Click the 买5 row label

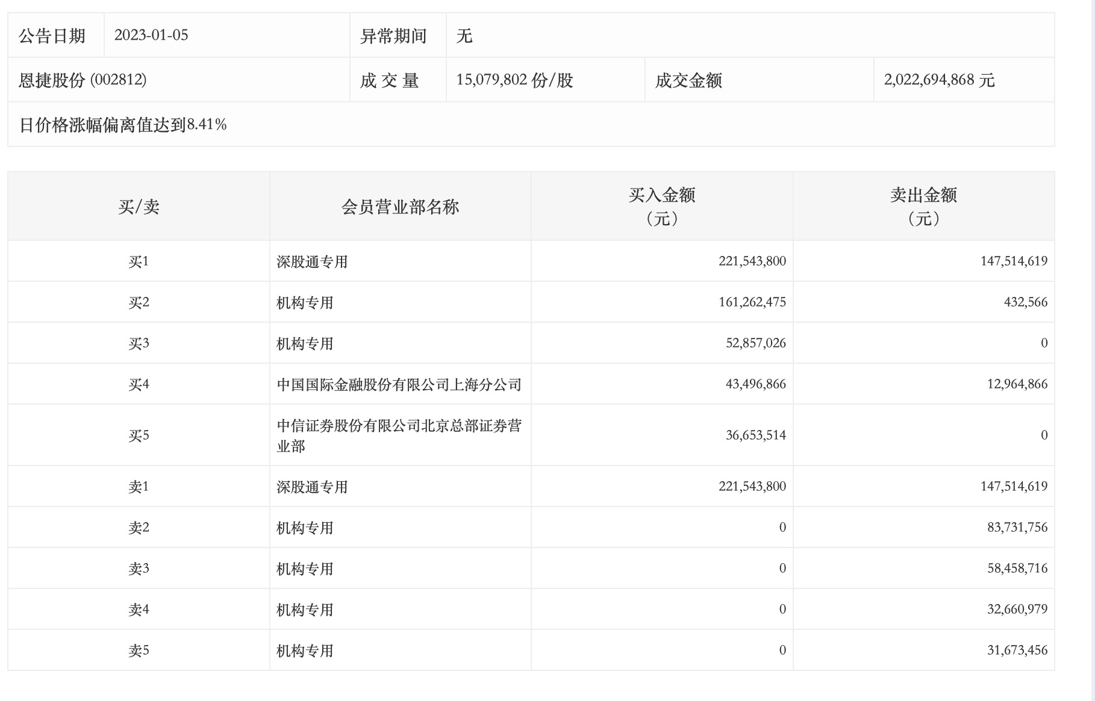click(x=139, y=435)
